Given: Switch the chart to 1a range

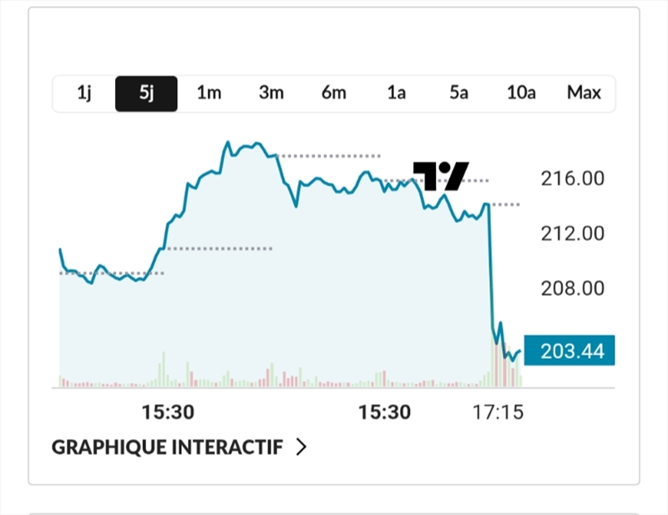Looking at the screenshot, I should tap(396, 93).
